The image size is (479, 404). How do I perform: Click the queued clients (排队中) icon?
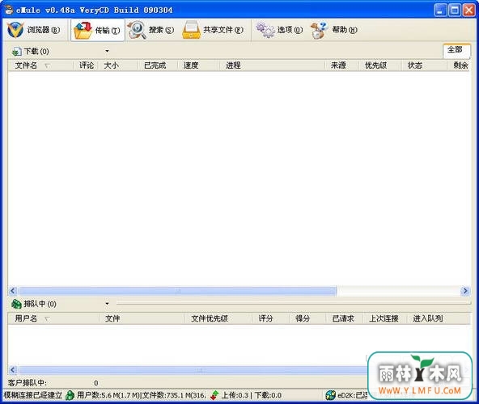16,304
